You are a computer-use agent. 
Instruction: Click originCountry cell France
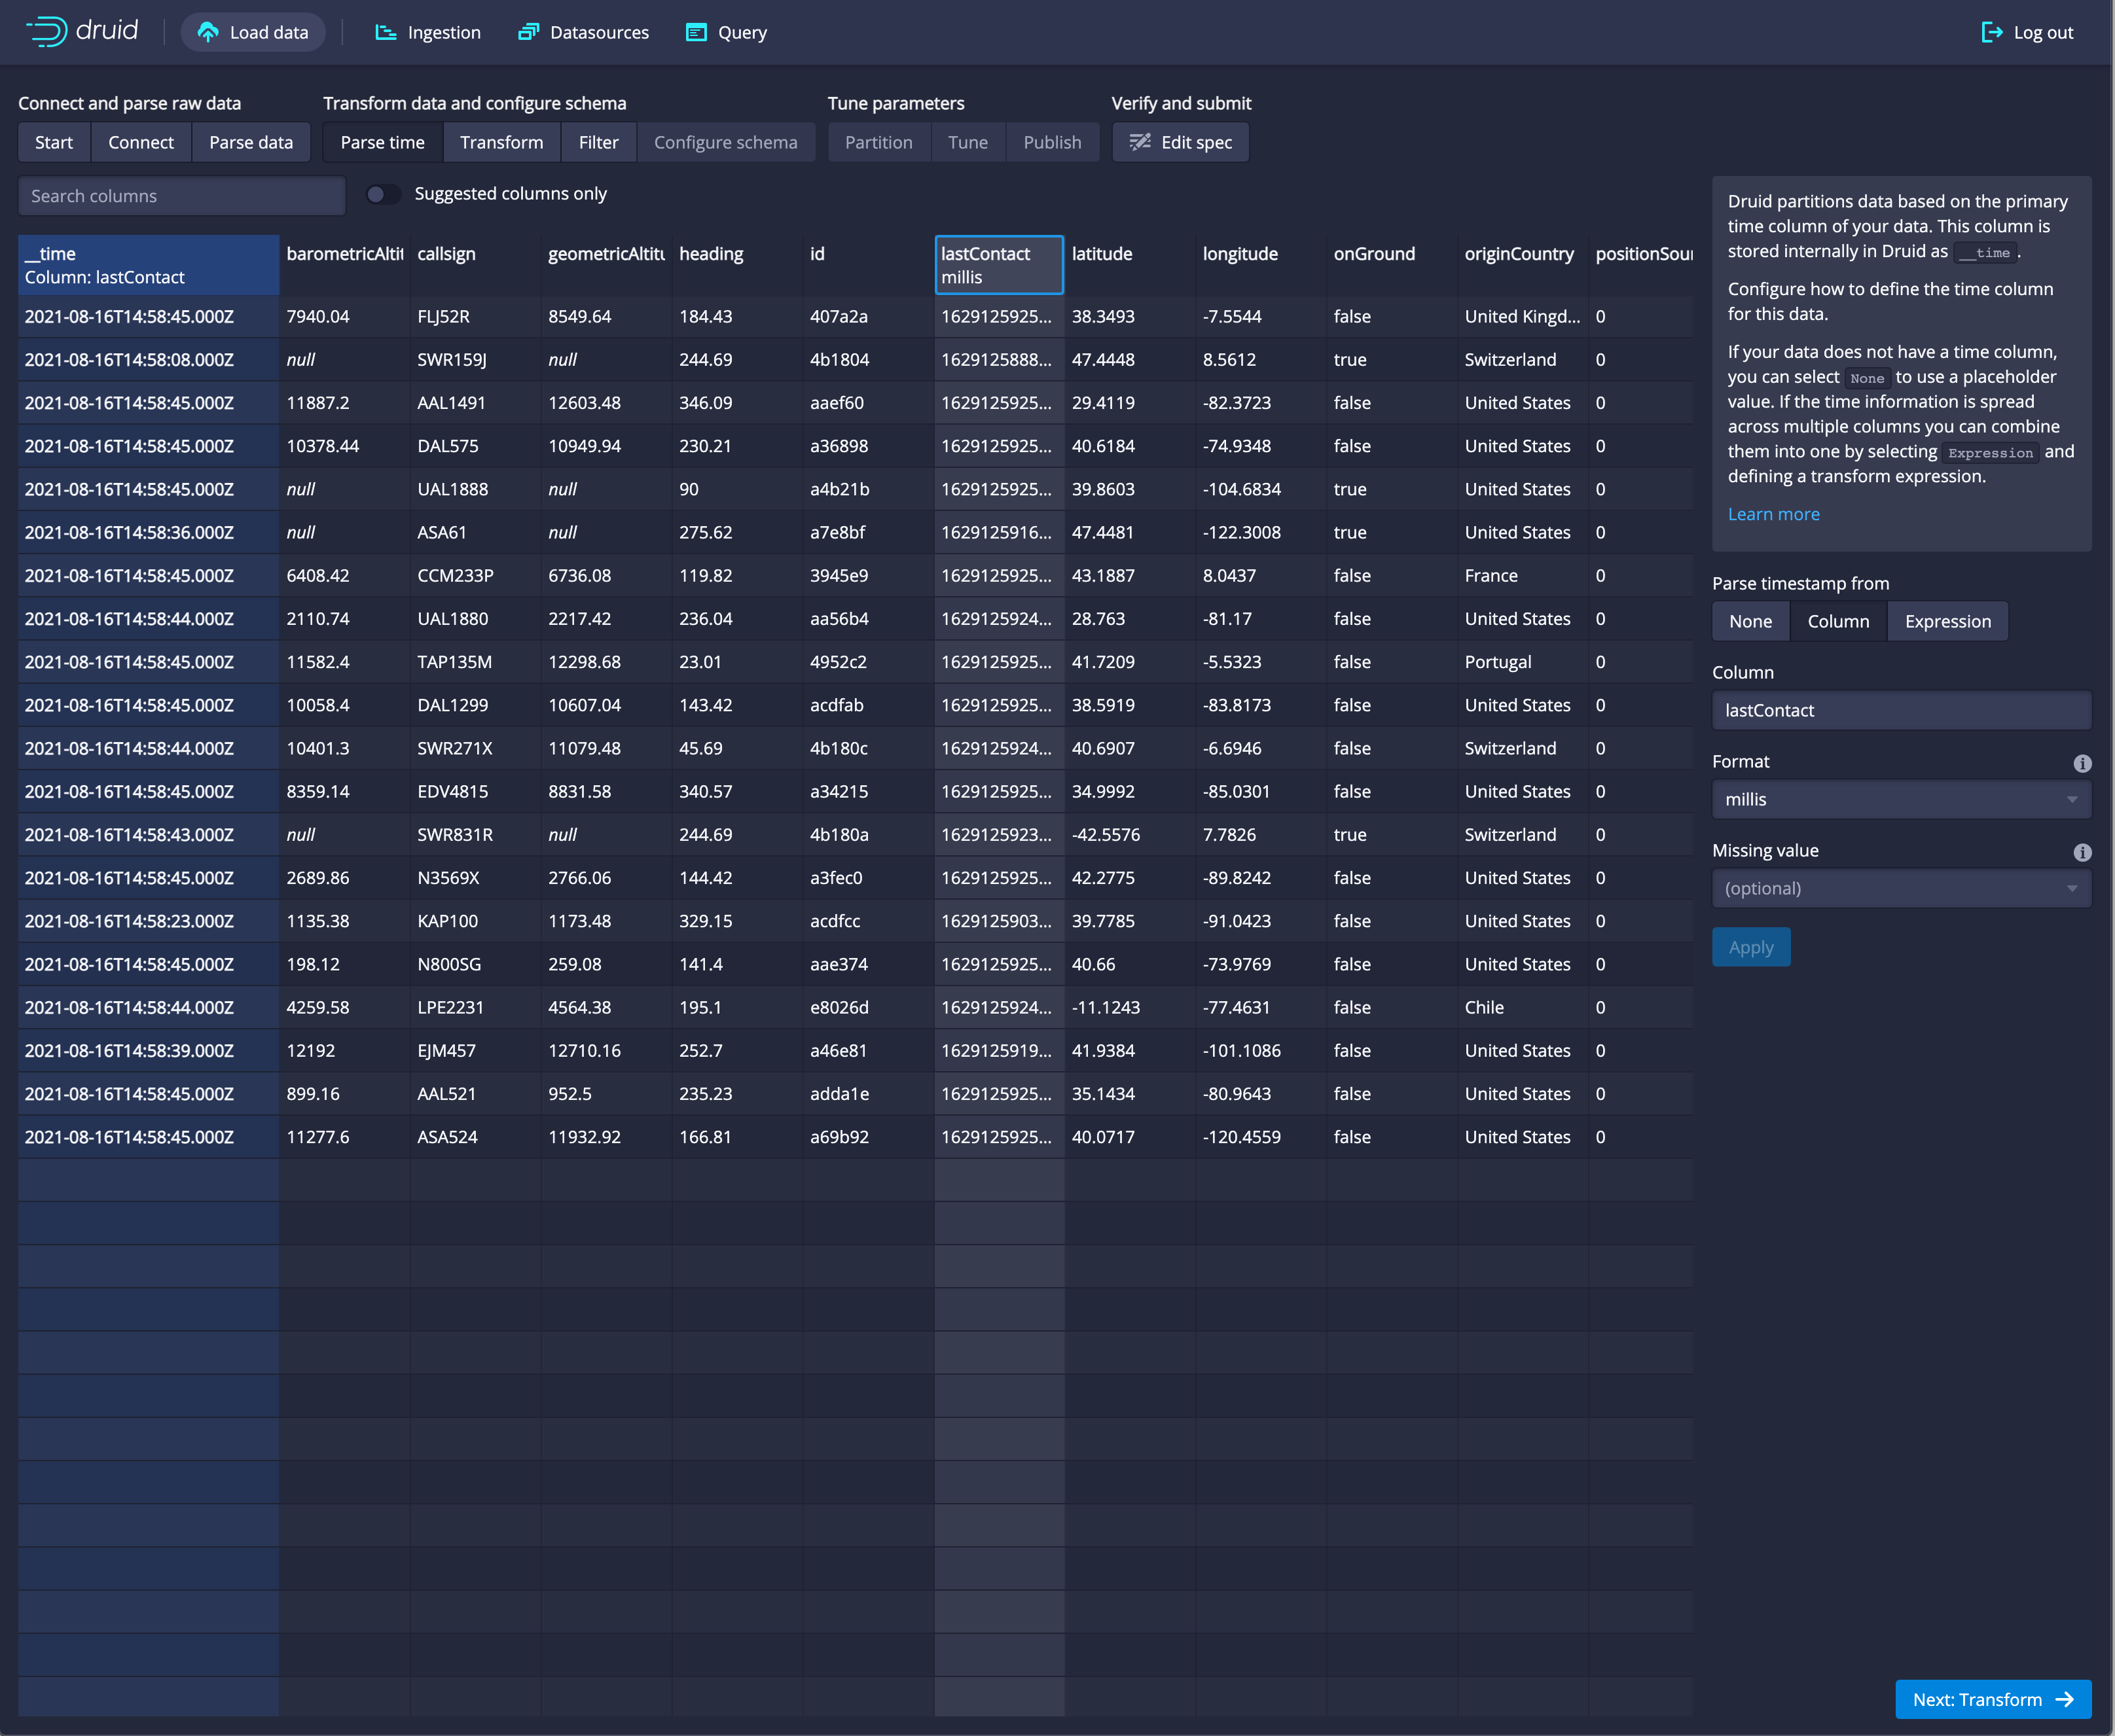(x=1523, y=575)
